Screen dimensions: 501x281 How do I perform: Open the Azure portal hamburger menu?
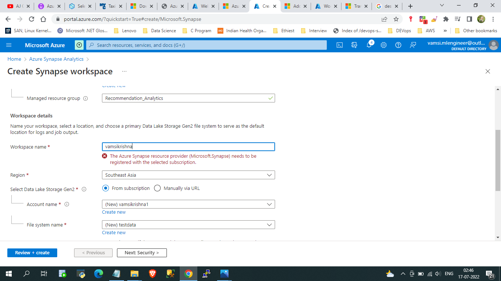click(x=9, y=45)
